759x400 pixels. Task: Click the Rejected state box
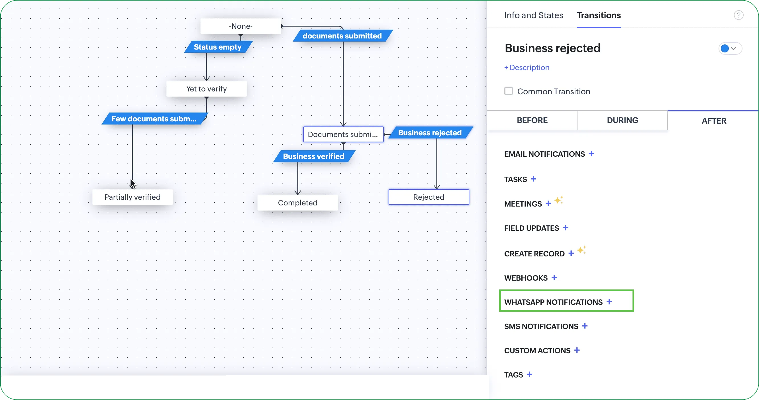click(429, 197)
